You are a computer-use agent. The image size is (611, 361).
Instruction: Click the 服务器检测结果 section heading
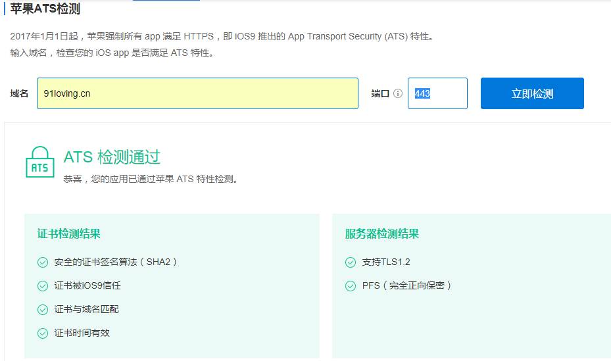[382, 233]
